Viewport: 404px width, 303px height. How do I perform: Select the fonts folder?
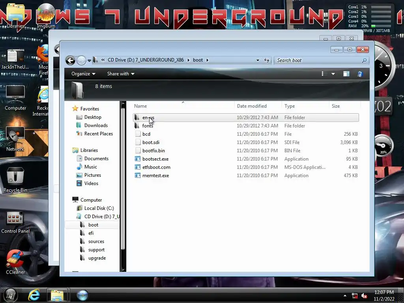pyautogui.click(x=148, y=126)
